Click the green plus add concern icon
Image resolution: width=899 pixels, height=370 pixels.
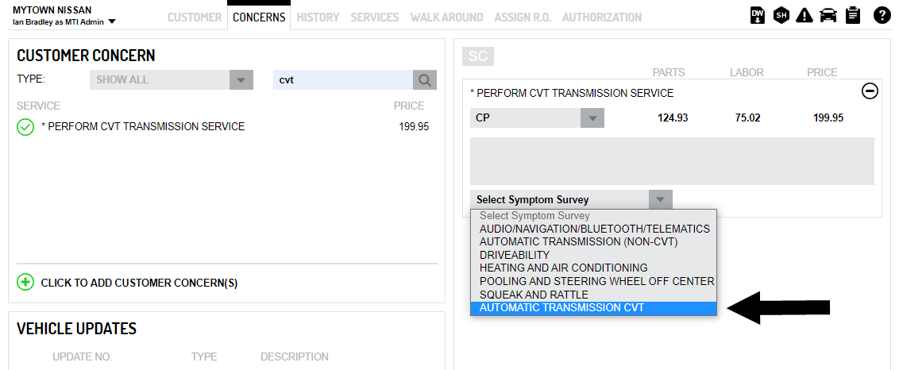click(x=25, y=282)
